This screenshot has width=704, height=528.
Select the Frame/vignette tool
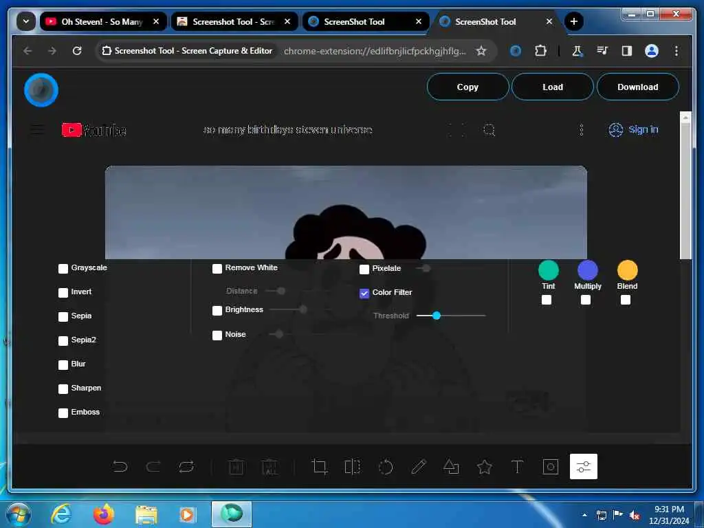(551, 467)
